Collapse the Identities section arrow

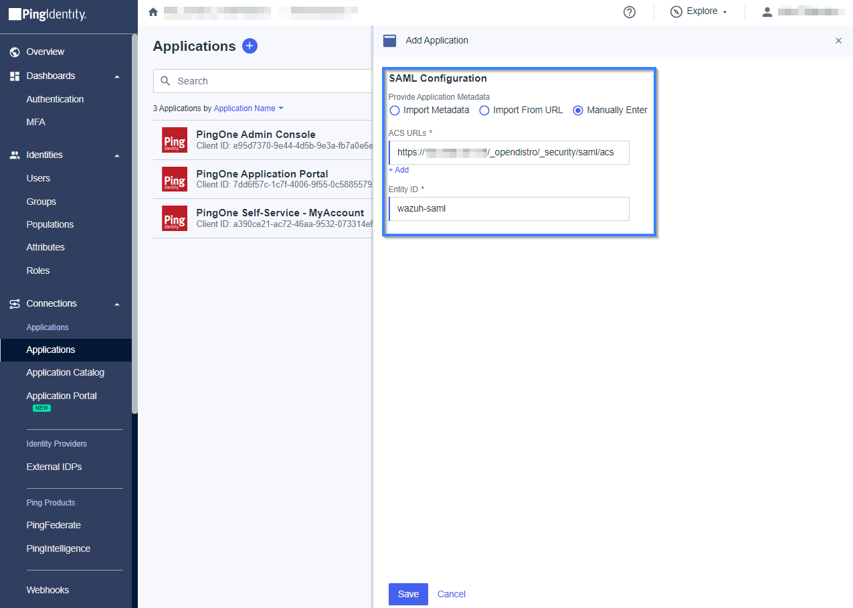tap(117, 155)
